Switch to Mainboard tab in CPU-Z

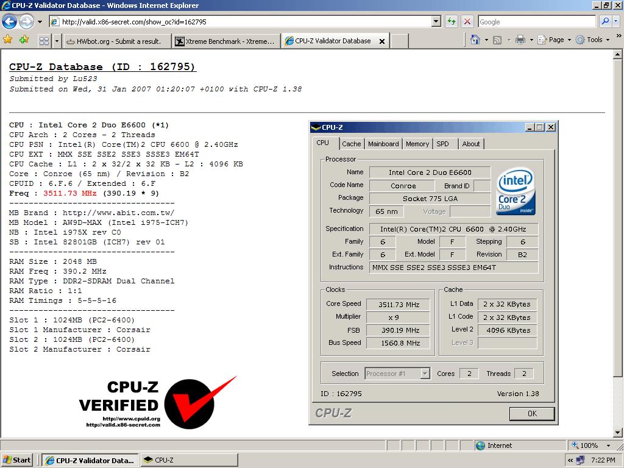[x=383, y=144]
